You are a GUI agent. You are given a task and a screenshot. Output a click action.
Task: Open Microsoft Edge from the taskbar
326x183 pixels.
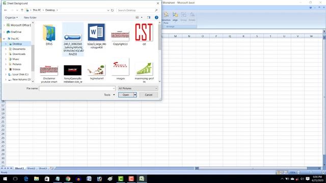click(26, 178)
